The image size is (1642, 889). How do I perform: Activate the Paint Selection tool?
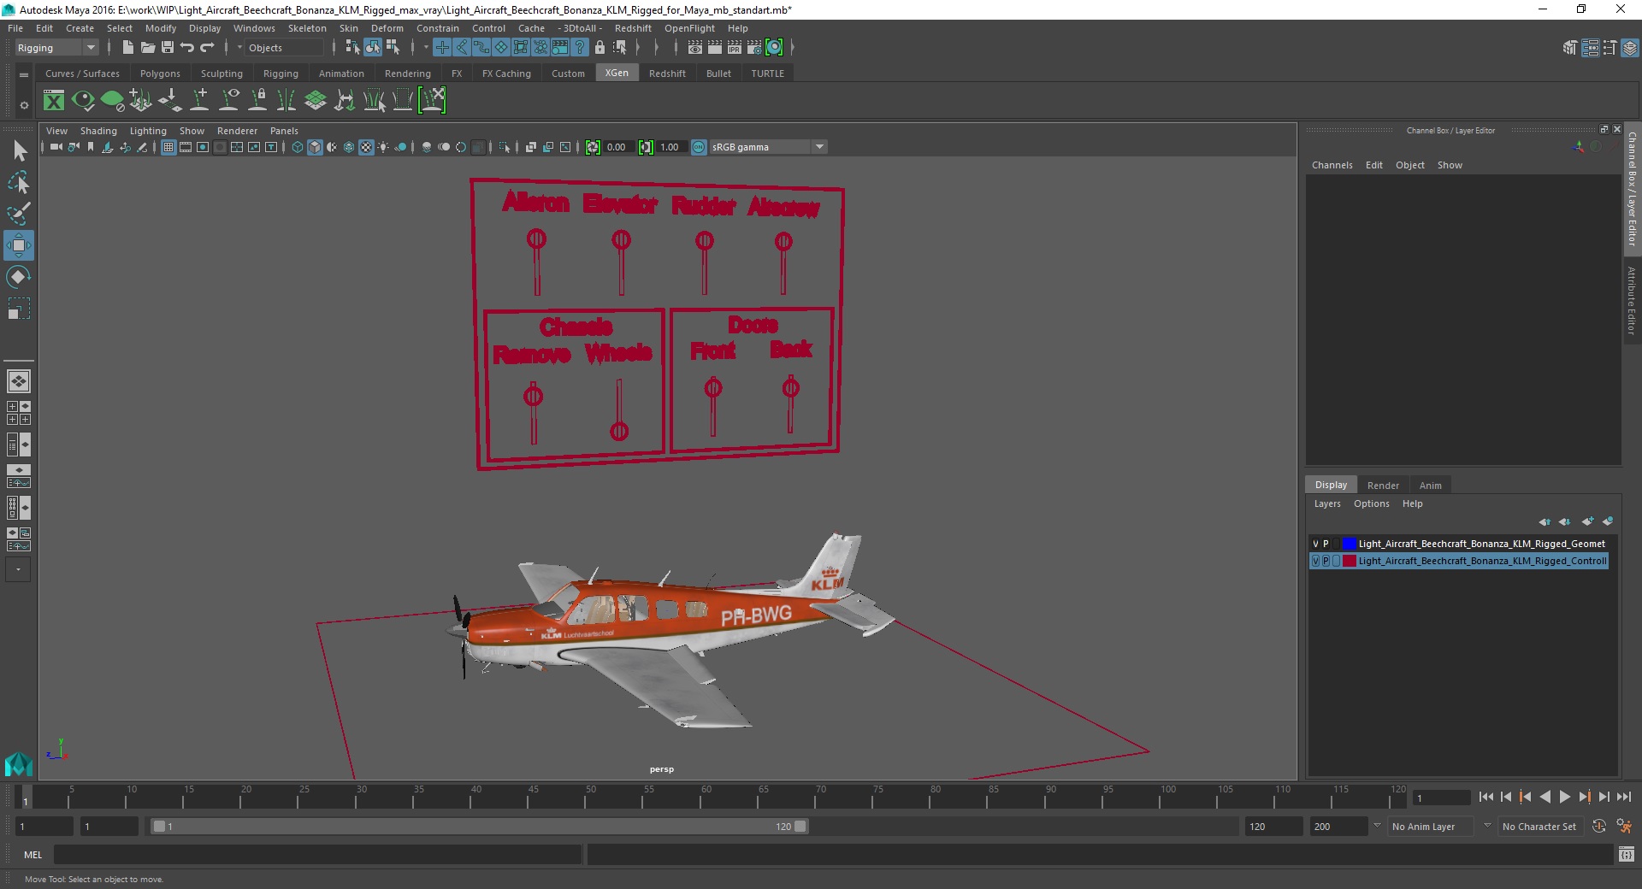coord(19,213)
